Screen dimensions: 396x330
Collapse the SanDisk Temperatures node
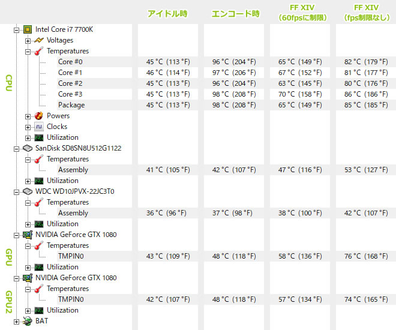(x=28, y=160)
